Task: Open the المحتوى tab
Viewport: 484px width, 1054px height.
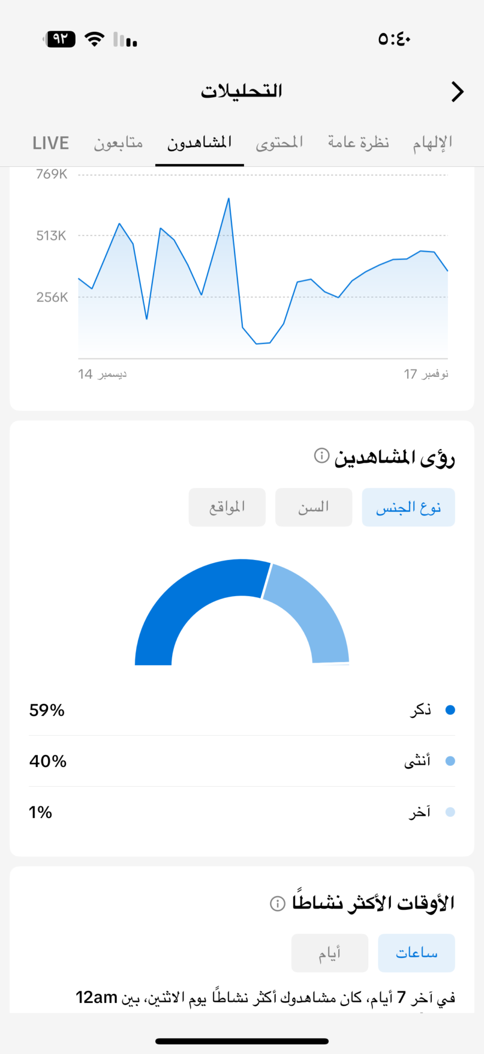Action: 280,143
